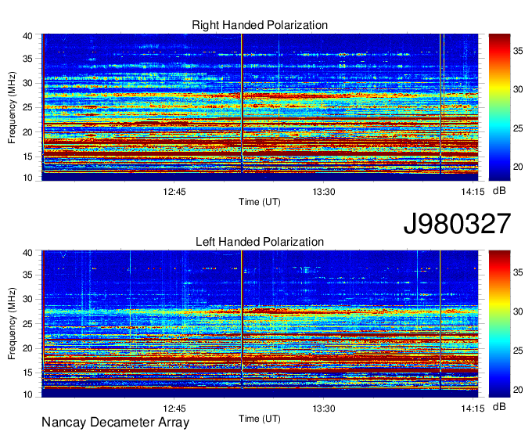Click the 'Nancay Decameter Array' caption
The image size is (532, 432).
click(x=115, y=422)
